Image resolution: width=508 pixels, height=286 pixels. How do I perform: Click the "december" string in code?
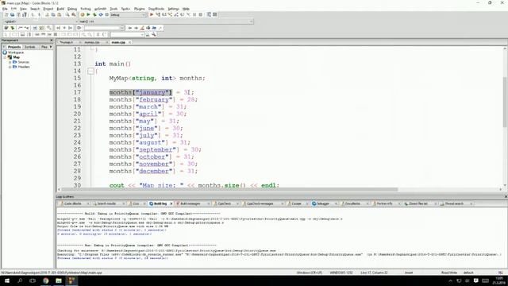point(154,171)
